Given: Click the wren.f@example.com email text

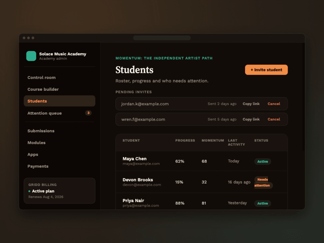Looking at the screenshot, I should [x=143, y=119].
